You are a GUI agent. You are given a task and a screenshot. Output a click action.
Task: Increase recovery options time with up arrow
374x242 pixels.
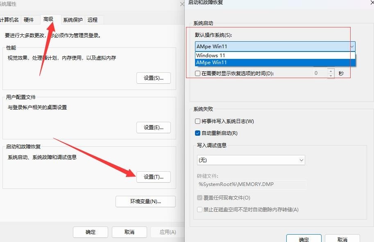coord(331,71)
